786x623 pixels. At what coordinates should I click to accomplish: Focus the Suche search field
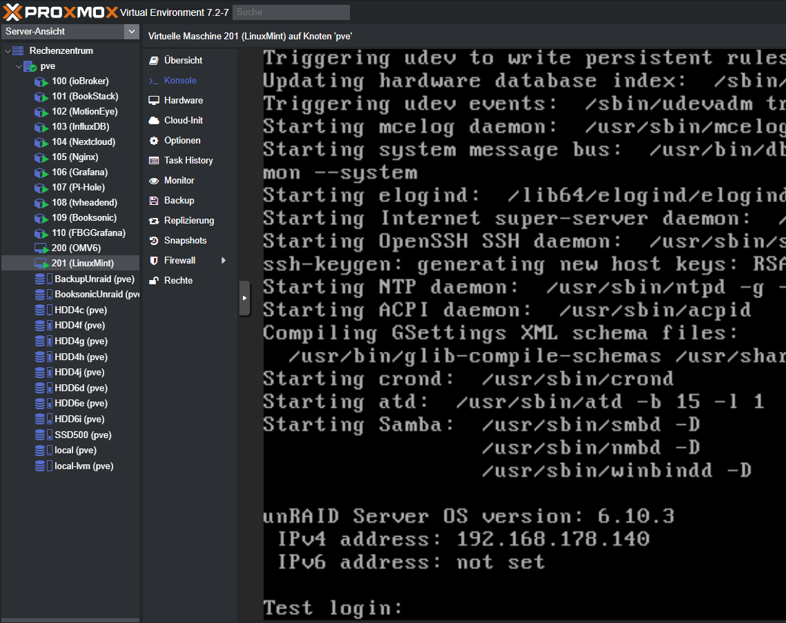pyautogui.click(x=291, y=12)
